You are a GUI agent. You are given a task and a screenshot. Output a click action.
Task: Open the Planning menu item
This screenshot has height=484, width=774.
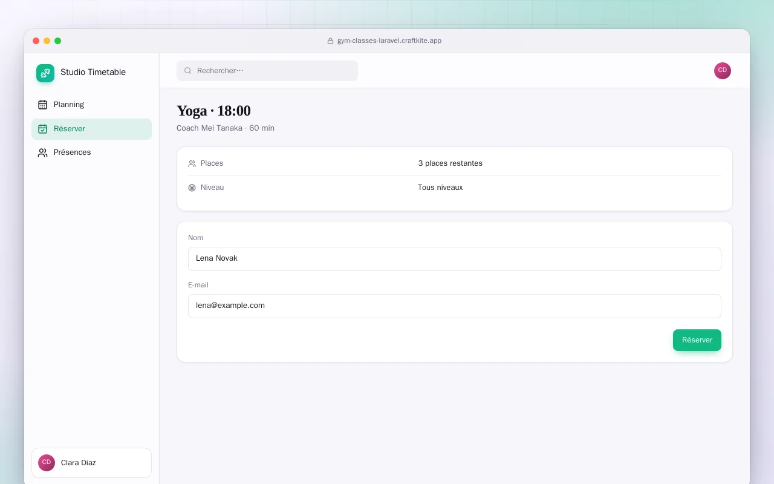91,105
